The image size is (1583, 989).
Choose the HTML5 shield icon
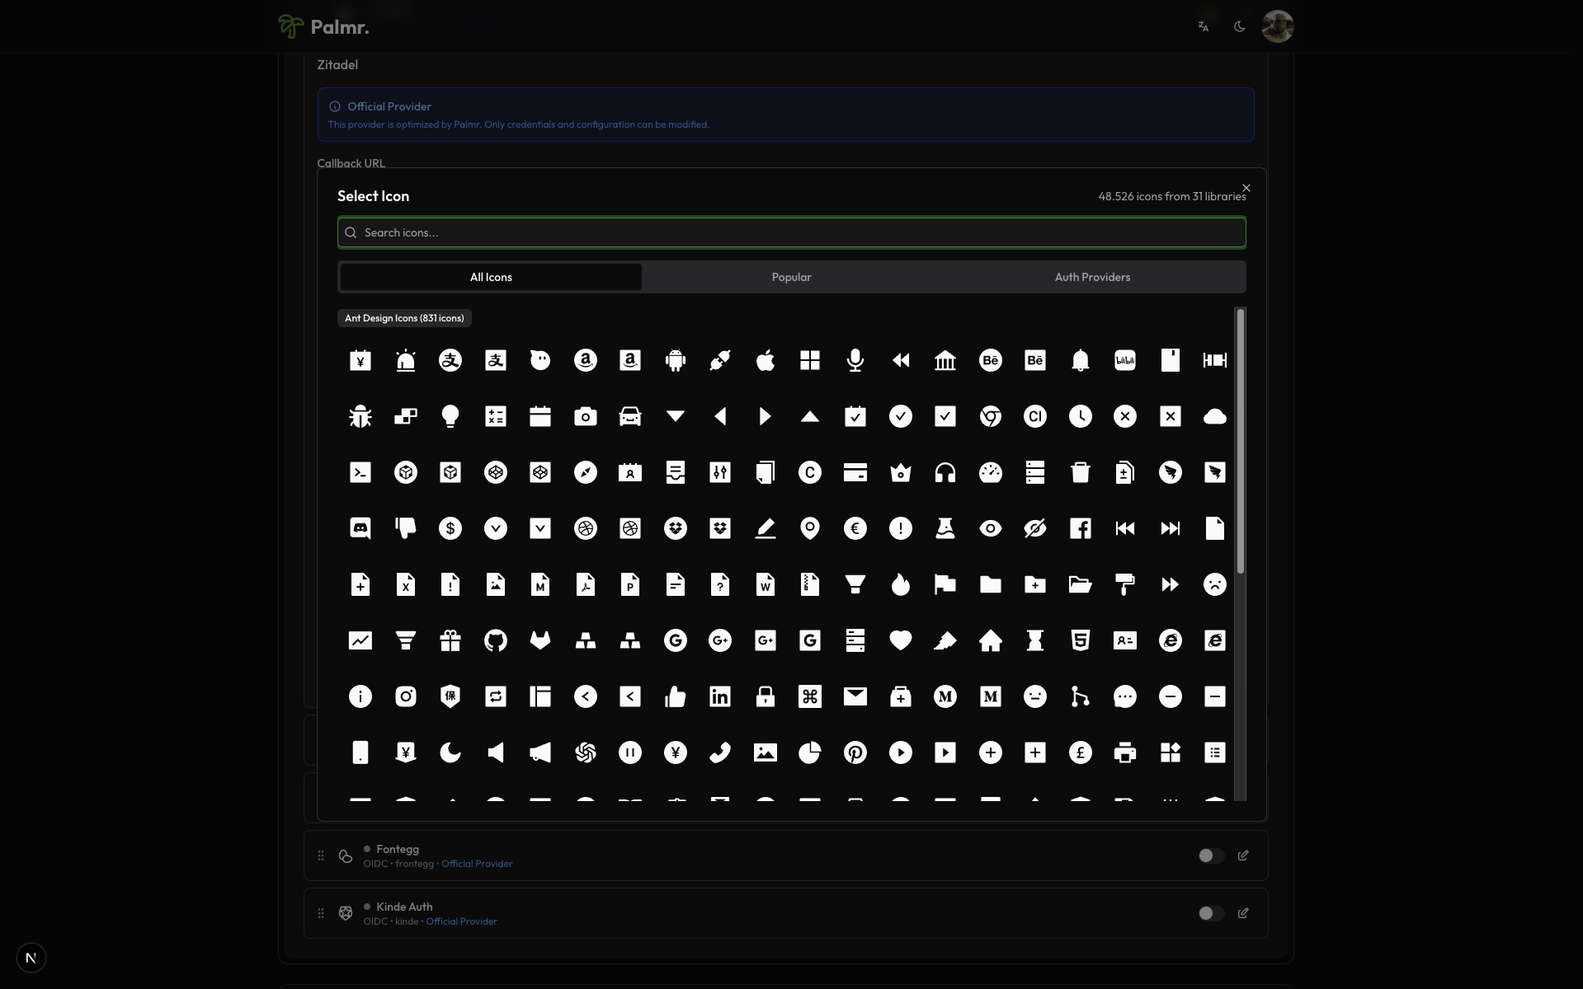point(1080,640)
